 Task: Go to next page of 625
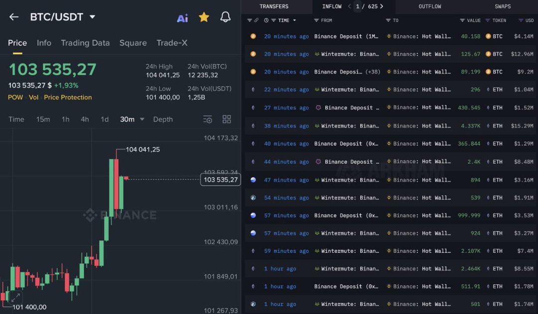382,6
